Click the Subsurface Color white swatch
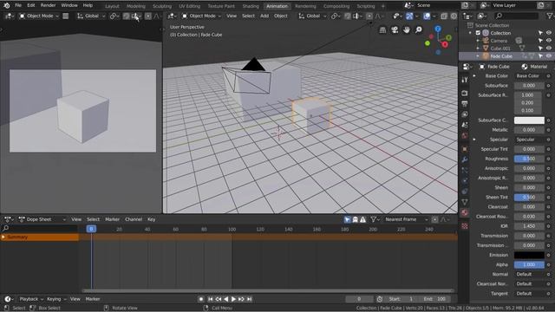Screen dimensions: 555x312 [529, 120]
